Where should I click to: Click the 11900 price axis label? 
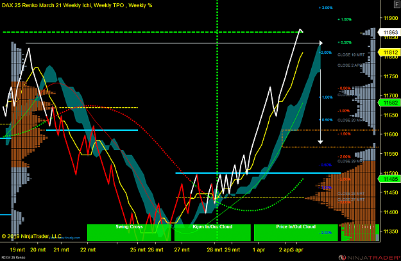(x=391, y=18)
